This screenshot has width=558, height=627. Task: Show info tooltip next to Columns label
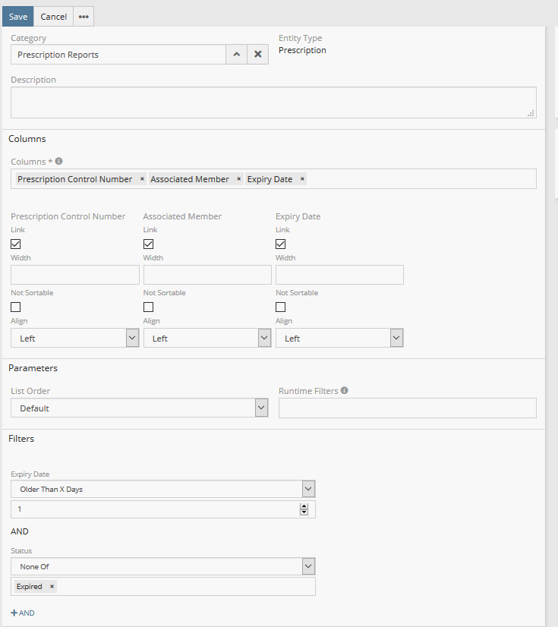tap(59, 162)
